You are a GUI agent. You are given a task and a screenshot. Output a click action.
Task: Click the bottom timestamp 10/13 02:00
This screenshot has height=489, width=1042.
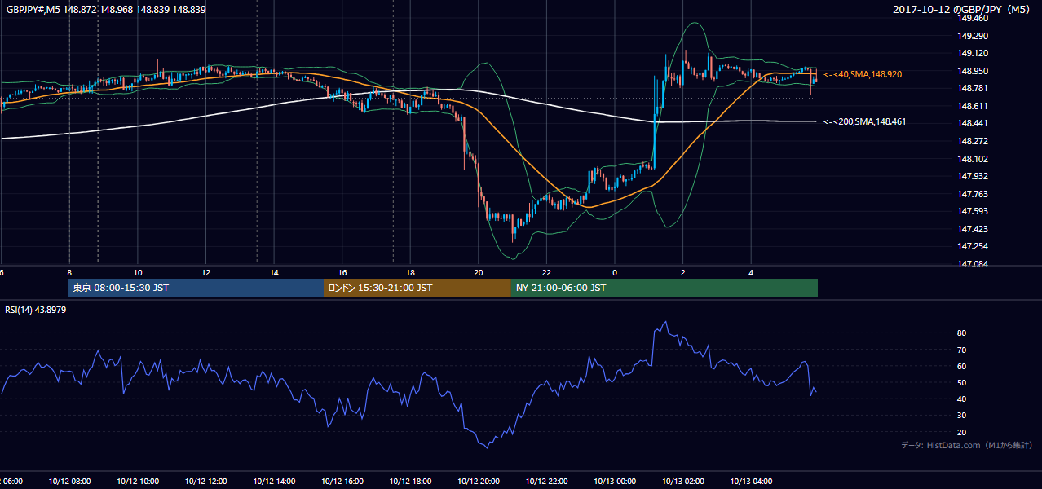(683, 482)
